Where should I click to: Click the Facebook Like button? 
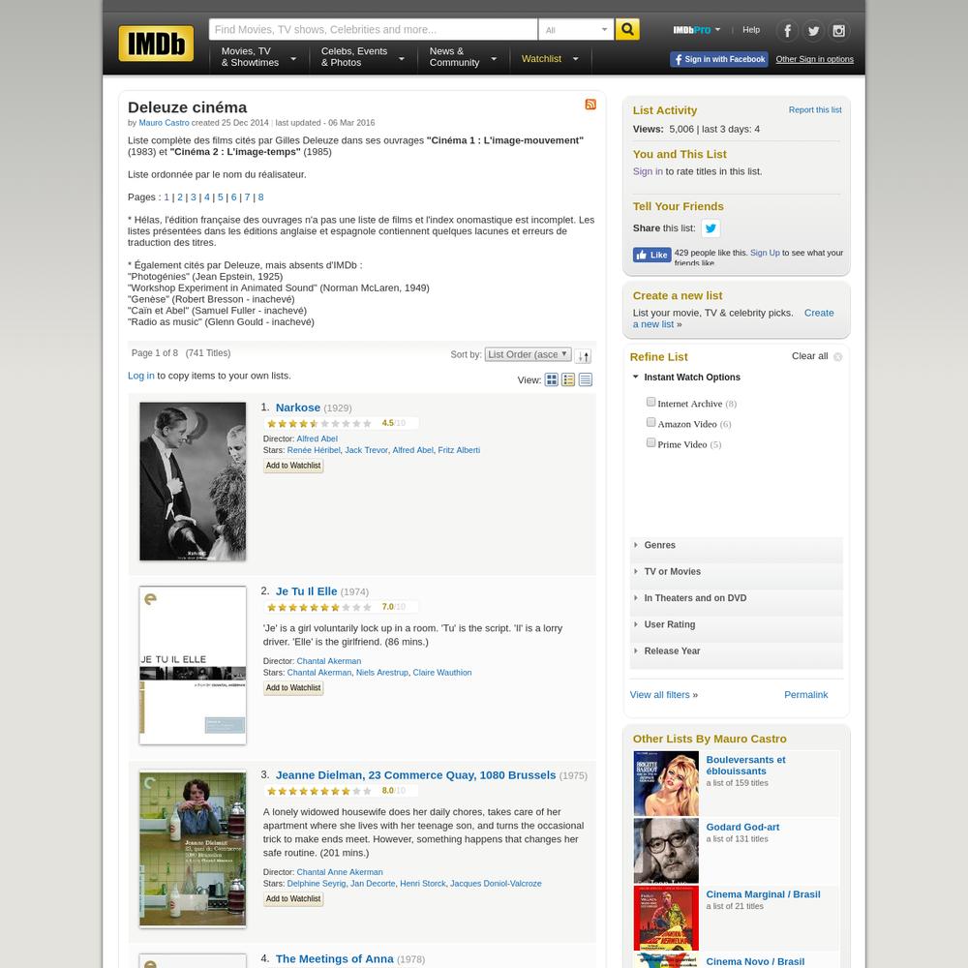pyautogui.click(x=651, y=255)
